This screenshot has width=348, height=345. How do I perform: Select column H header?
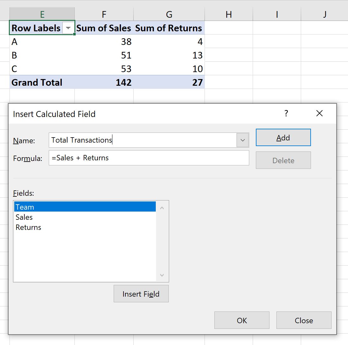coord(229,14)
